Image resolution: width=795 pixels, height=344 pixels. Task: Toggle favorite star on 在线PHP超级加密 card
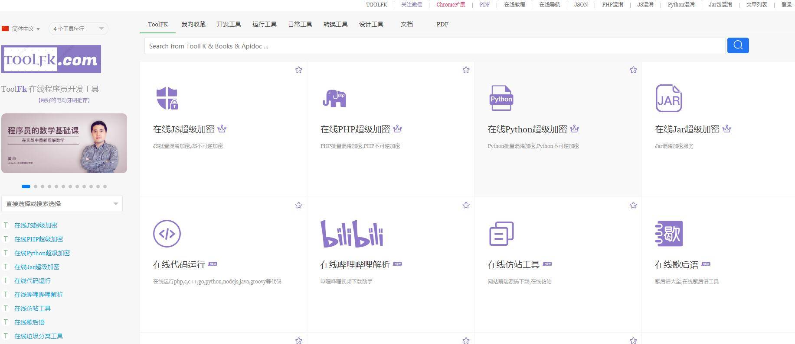[466, 70]
